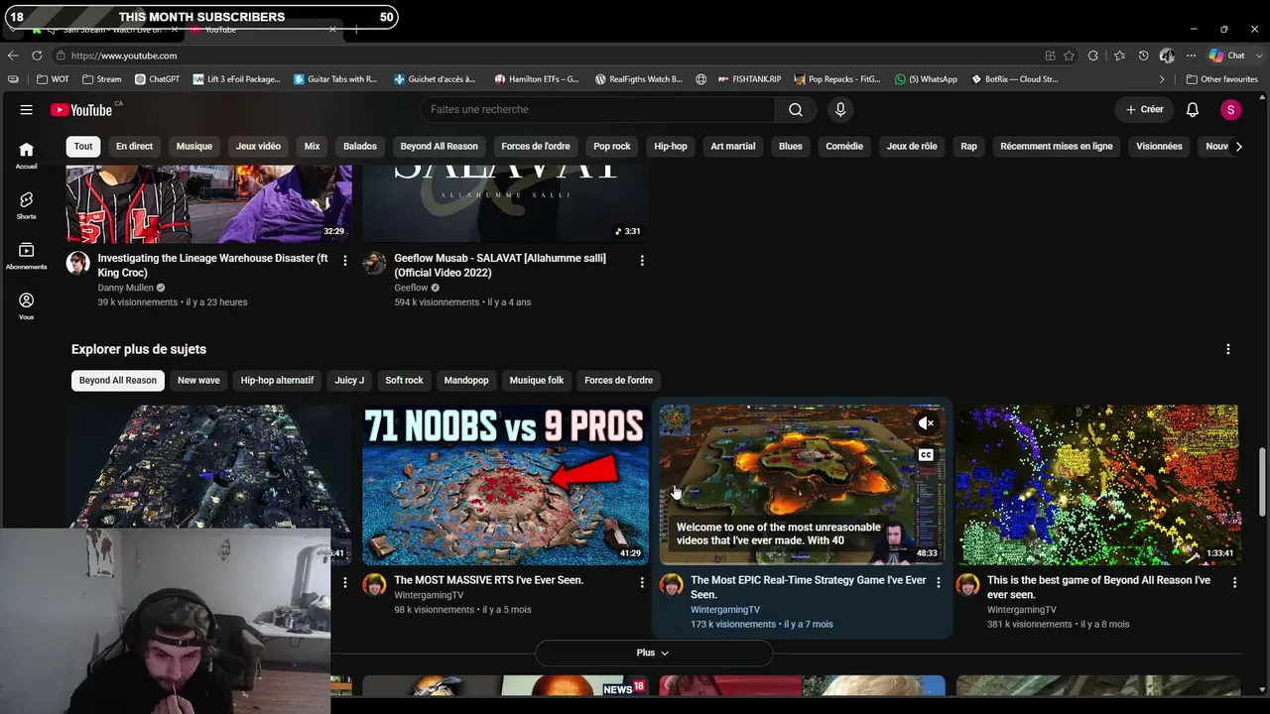Open the WOT bookmarks folder
The height and width of the screenshot is (714, 1270).
pos(54,79)
